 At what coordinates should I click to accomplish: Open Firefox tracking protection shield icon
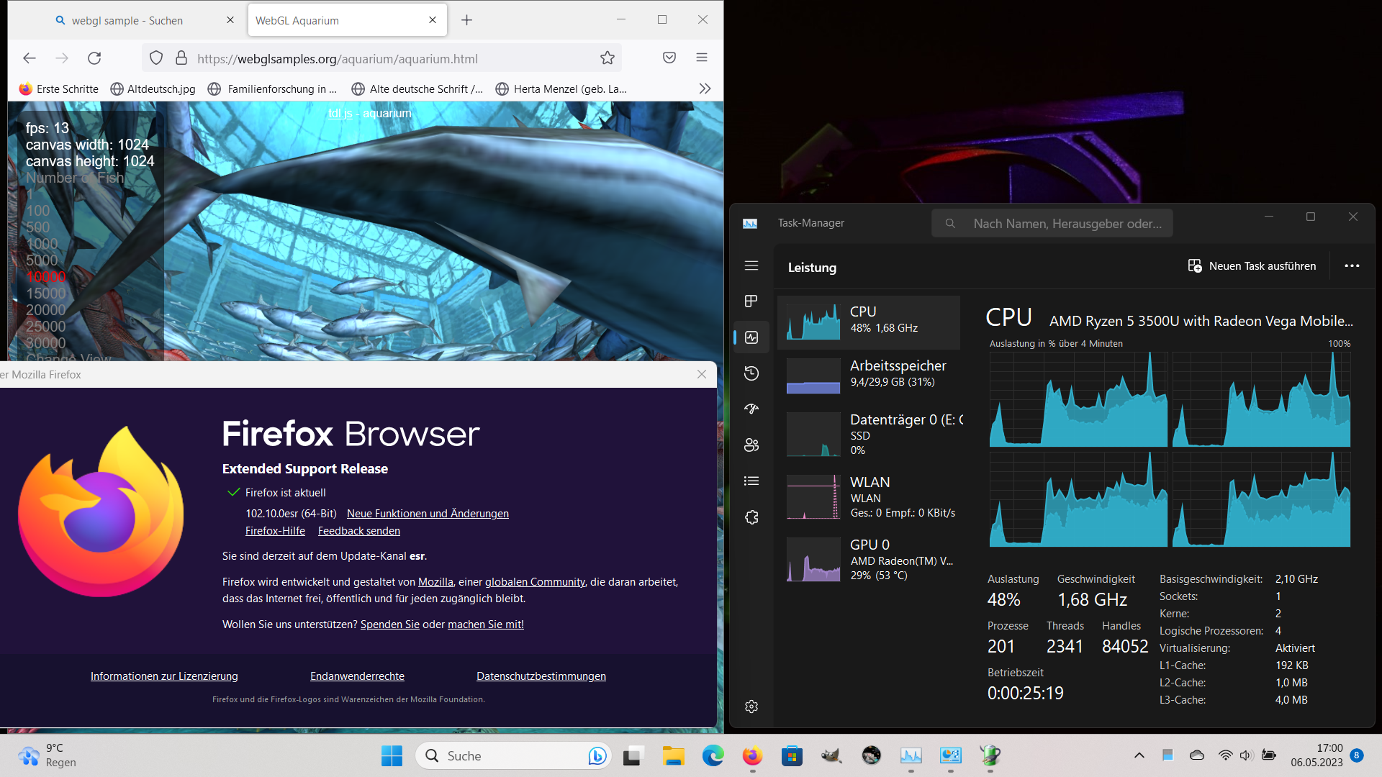click(x=156, y=58)
